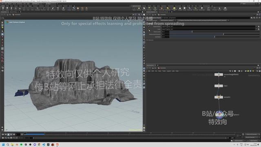Add a Caustic Light from the shelf
The image size is (261, 147).
click(189, 9)
